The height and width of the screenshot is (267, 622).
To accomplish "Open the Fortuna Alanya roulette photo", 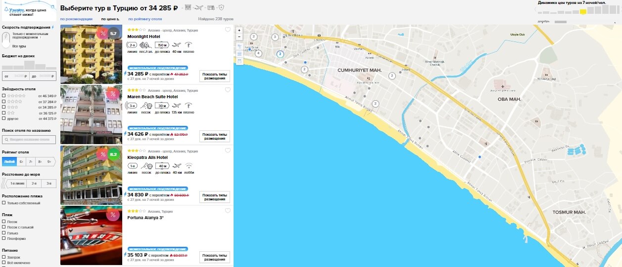I will (x=91, y=235).
